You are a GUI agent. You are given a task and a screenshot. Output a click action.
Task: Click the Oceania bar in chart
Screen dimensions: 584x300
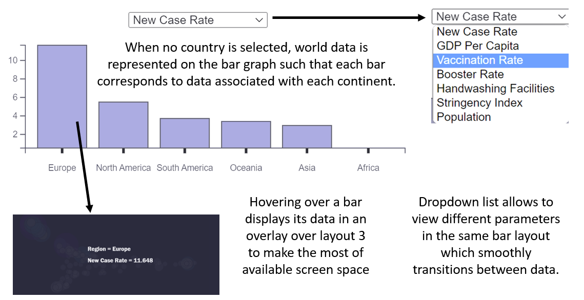pyautogui.click(x=246, y=135)
